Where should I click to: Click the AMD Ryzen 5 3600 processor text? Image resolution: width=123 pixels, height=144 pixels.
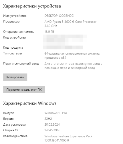click(70, 24)
